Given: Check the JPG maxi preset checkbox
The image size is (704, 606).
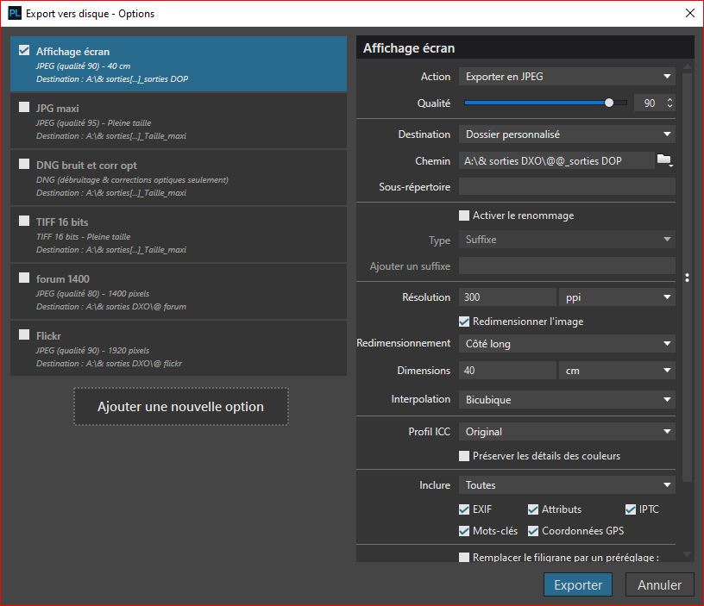Looking at the screenshot, I should [24, 108].
